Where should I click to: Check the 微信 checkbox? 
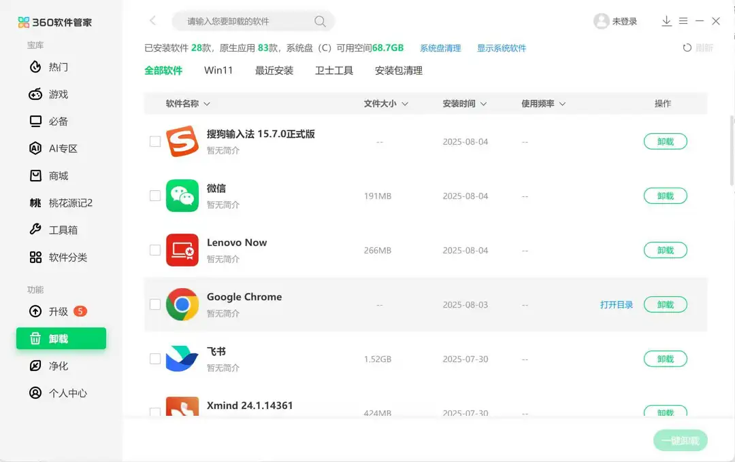pyautogui.click(x=155, y=196)
